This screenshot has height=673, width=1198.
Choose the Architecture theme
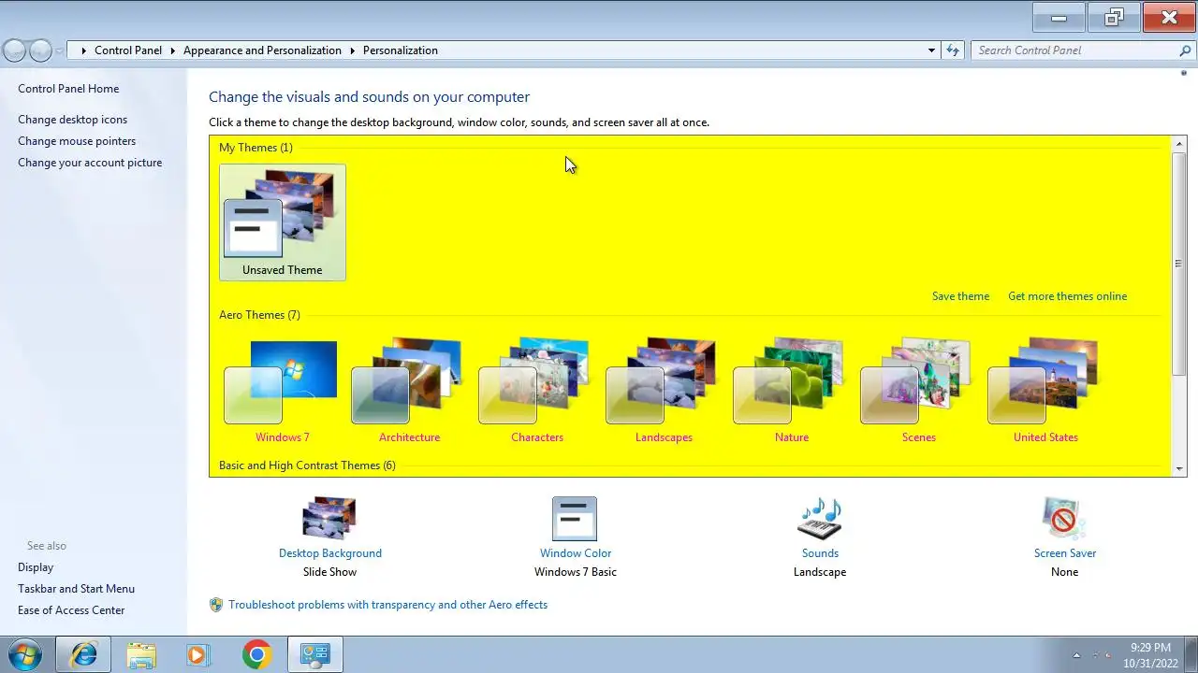[409, 390]
